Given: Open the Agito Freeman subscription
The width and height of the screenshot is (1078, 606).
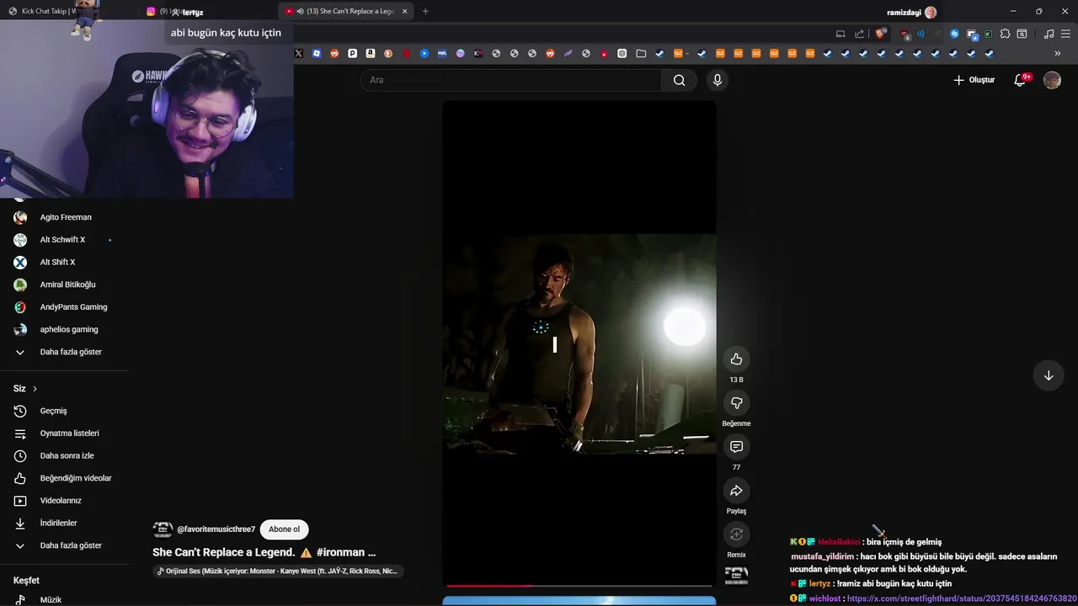Looking at the screenshot, I should point(65,217).
